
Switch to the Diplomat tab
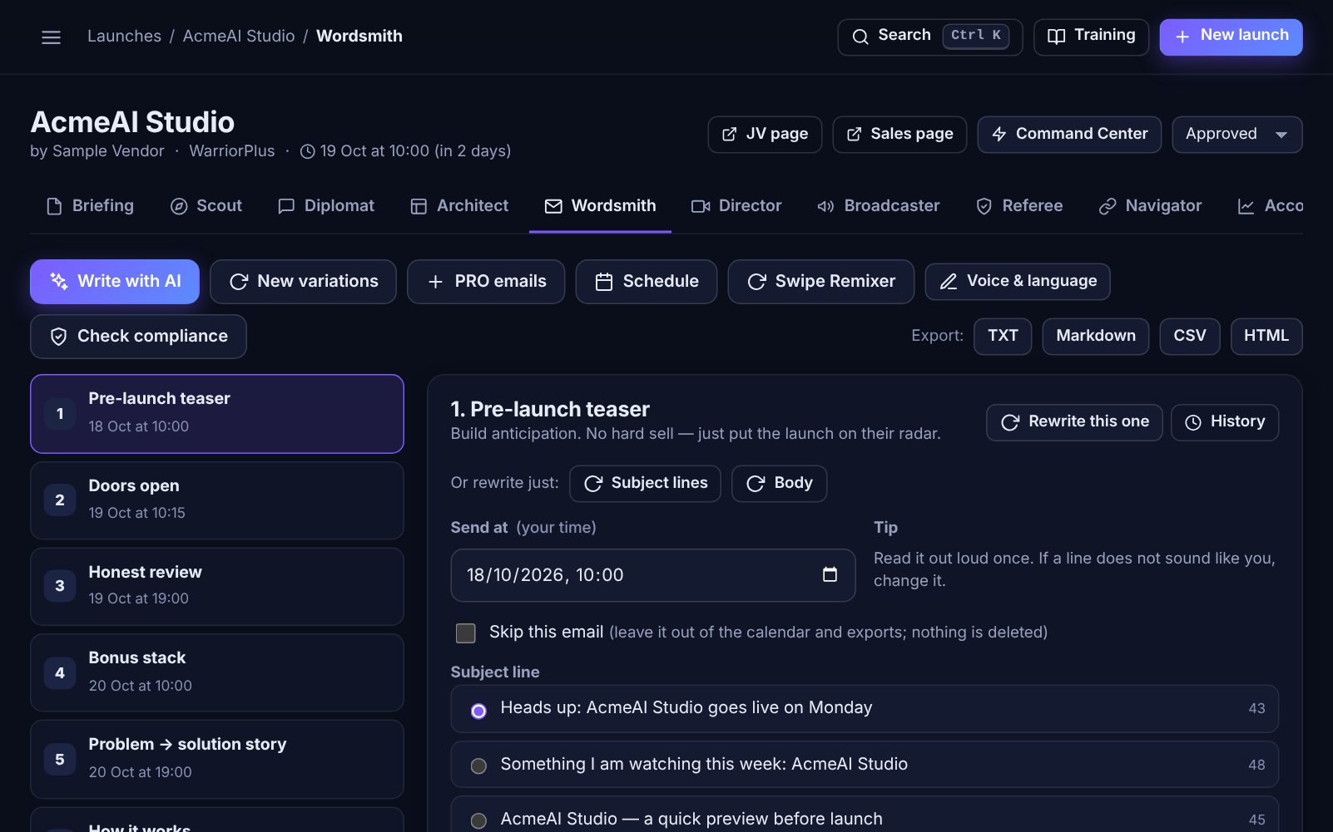326,206
